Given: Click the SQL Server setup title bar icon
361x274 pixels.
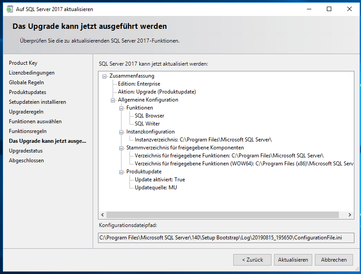Looking at the screenshot, I should pos(10,9).
